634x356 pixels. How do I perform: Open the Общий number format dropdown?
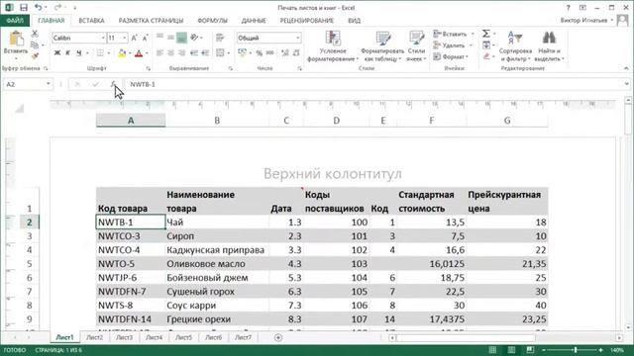298,38
